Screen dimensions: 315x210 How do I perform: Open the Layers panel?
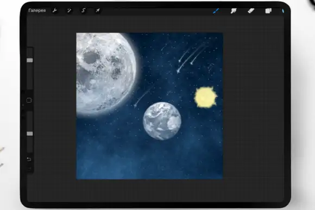(268, 11)
